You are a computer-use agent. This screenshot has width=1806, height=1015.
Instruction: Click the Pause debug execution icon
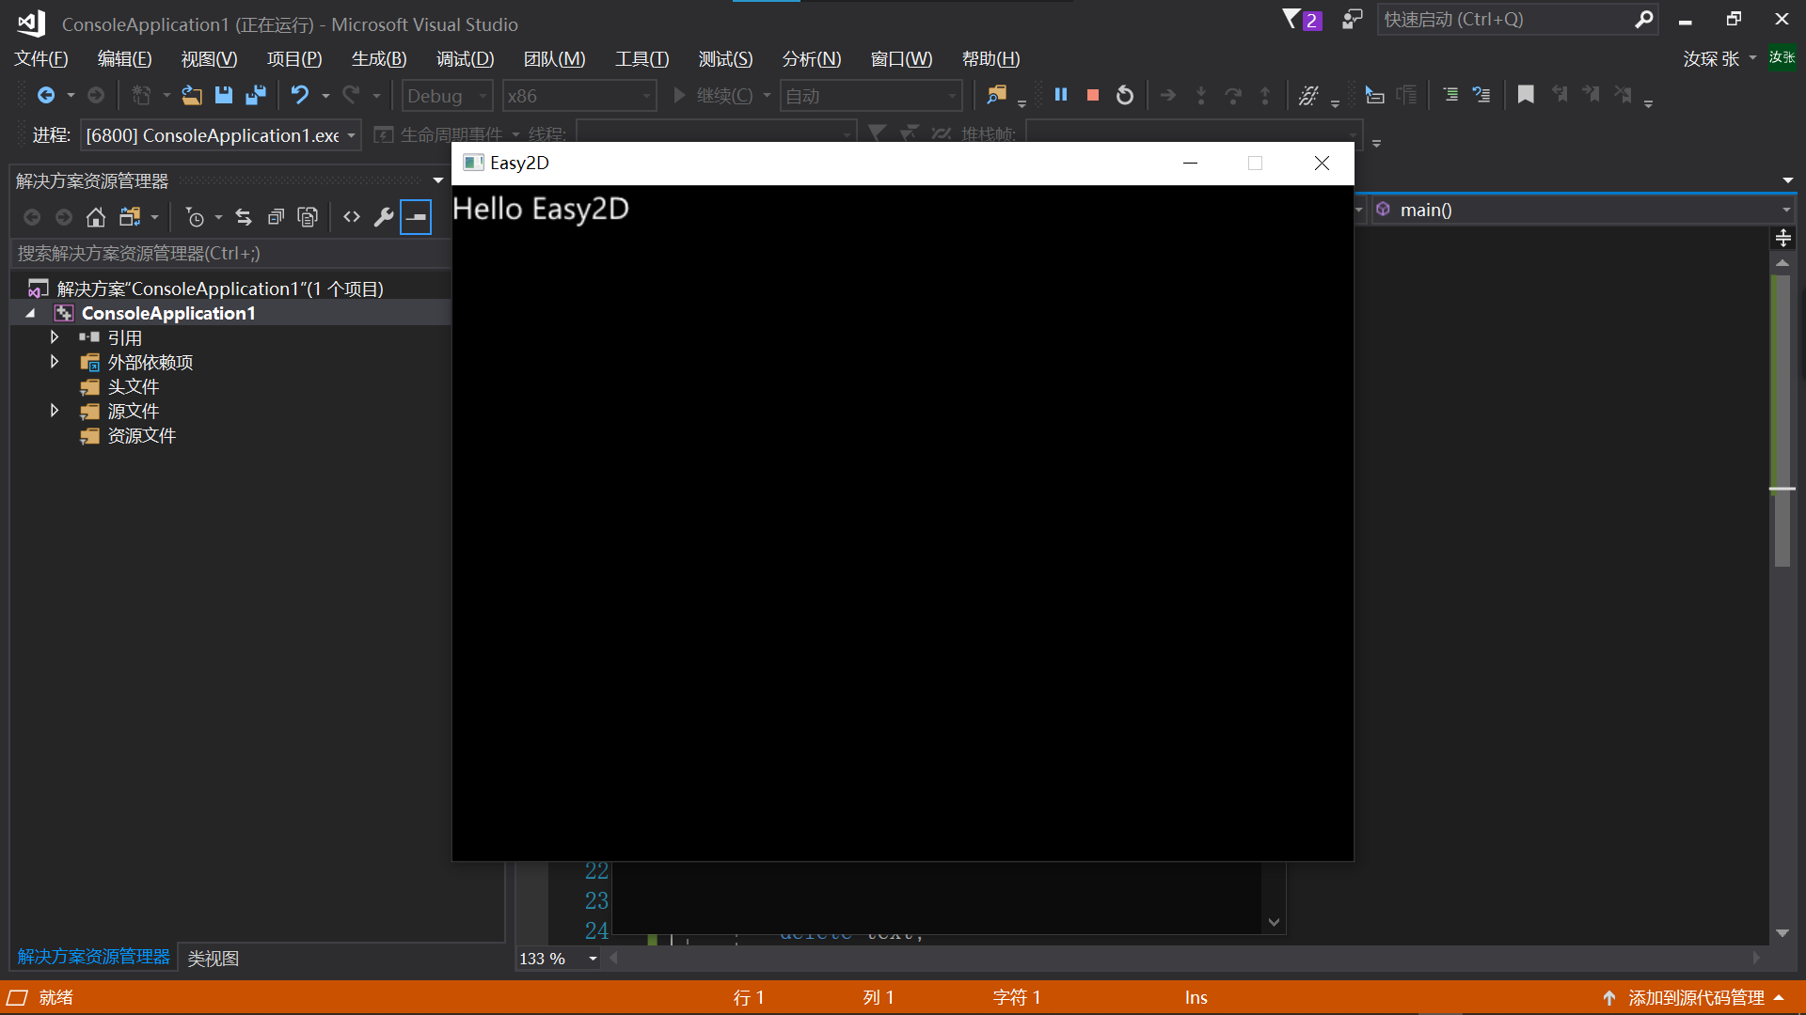(x=1060, y=96)
